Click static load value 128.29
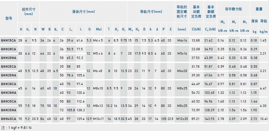This screenshot has width=269, height=131. pos(209,110)
